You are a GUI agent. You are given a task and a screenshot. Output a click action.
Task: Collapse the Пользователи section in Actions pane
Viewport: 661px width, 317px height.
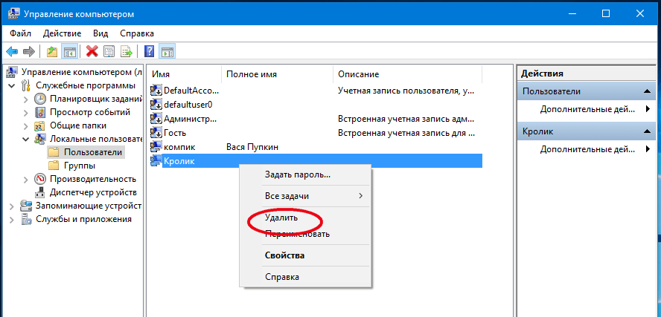pos(648,91)
